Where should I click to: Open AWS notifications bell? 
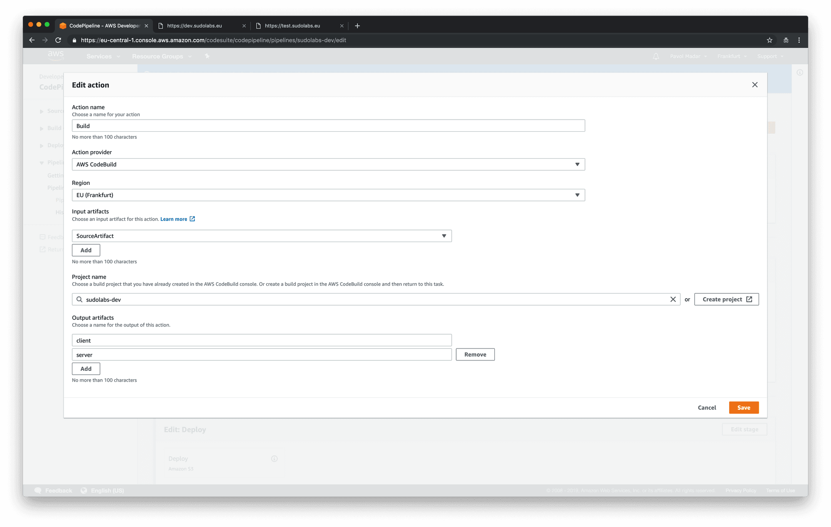(x=656, y=56)
